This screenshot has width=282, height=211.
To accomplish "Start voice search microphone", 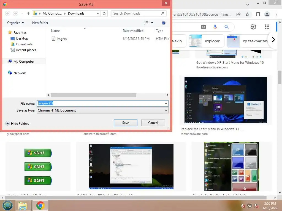I will coord(215,27).
